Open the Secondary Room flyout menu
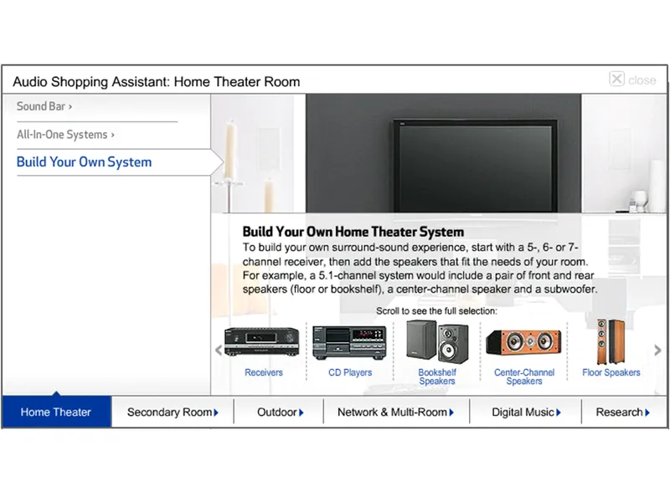The image size is (670, 502). click(173, 412)
